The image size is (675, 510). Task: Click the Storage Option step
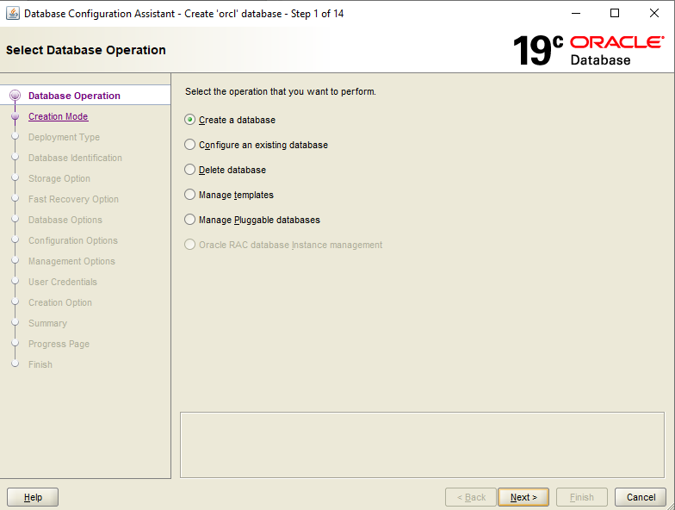click(x=59, y=178)
